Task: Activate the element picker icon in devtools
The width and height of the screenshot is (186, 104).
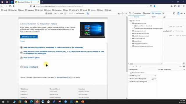Action: click(x=130, y=14)
